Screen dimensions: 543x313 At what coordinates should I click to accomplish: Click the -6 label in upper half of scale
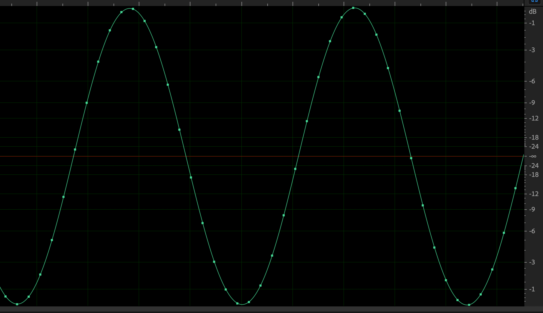(532, 81)
